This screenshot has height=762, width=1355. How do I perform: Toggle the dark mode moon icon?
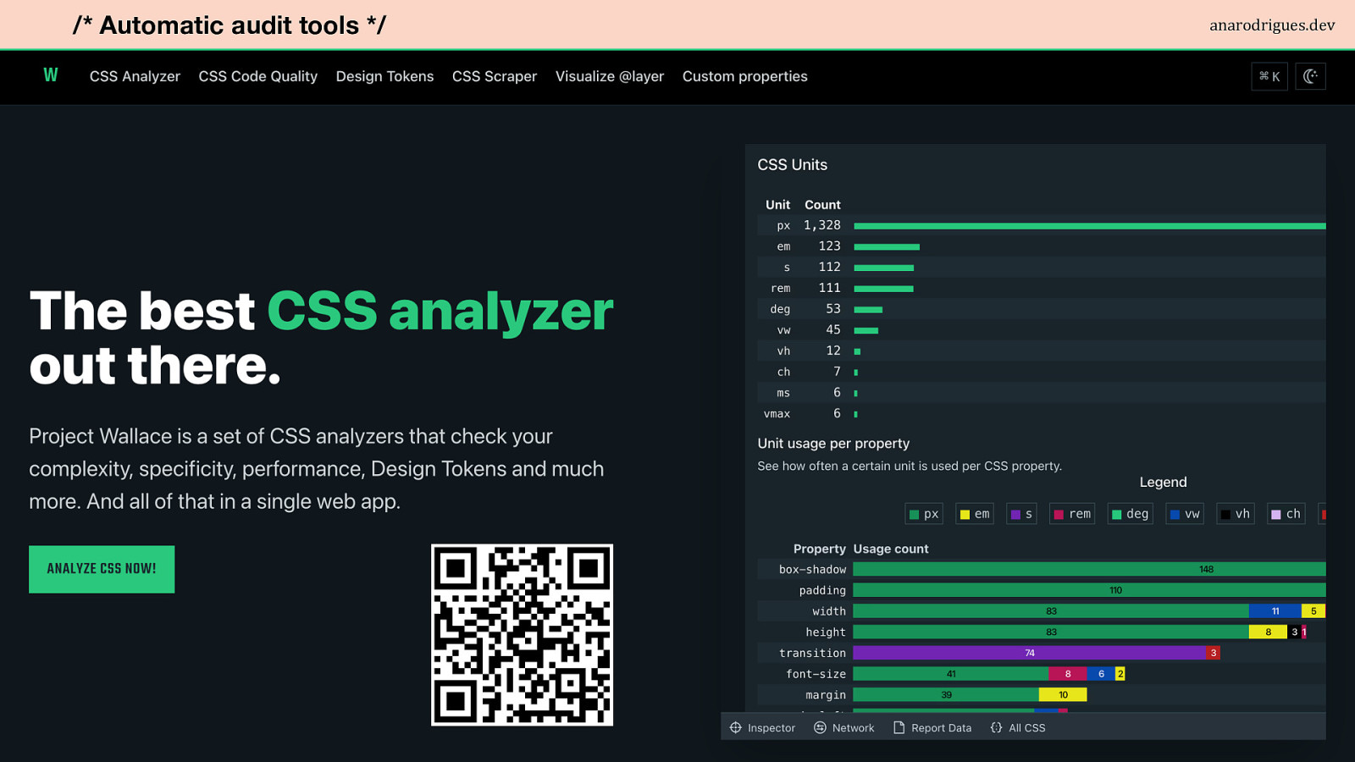pos(1310,76)
